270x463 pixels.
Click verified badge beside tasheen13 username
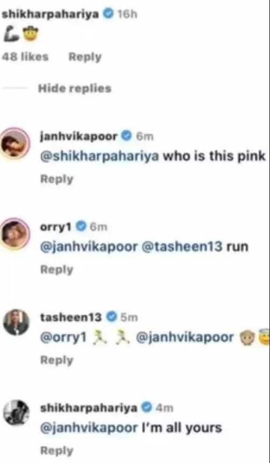(111, 317)
